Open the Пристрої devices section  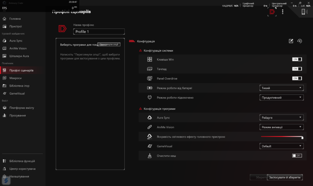coord(16,26)
